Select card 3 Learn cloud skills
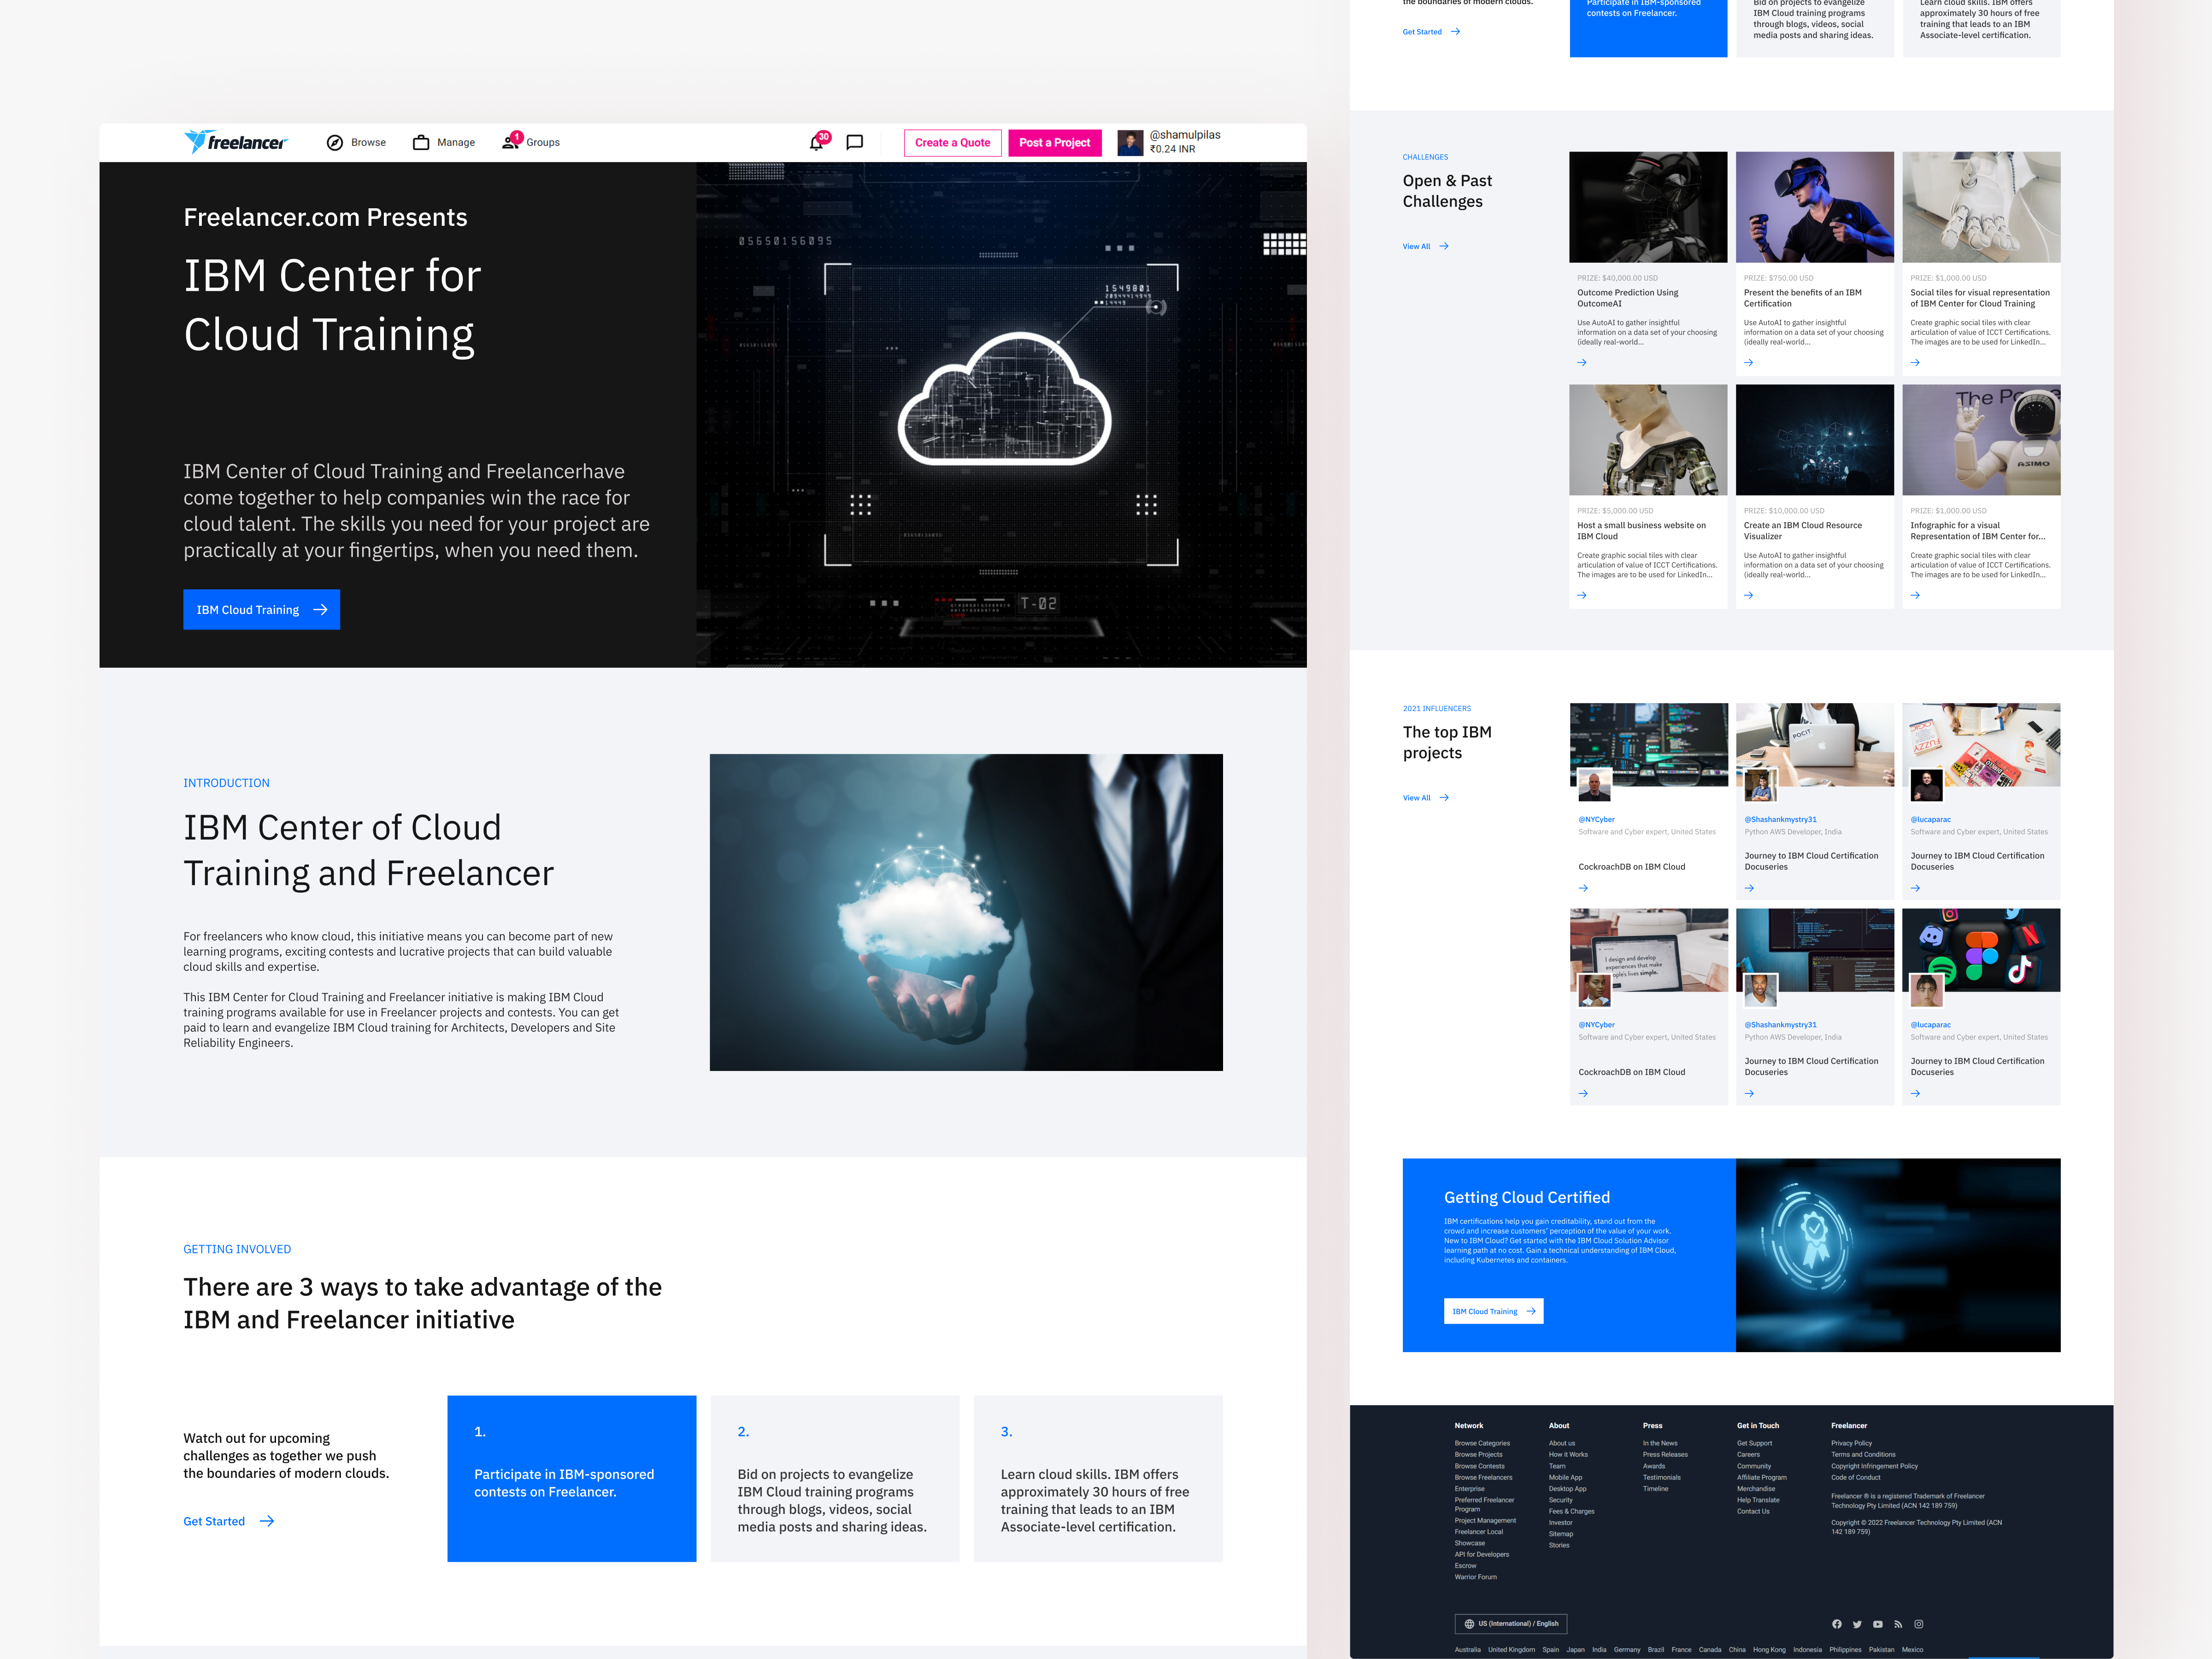2212x1659 pixels. pyautogui.click(x=1098, y=1478)
